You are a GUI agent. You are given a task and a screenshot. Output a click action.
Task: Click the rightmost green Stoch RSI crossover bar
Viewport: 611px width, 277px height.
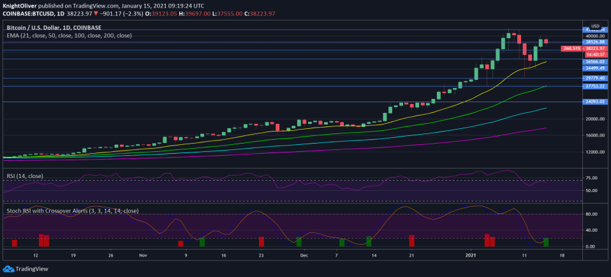(x=545, y=242)
